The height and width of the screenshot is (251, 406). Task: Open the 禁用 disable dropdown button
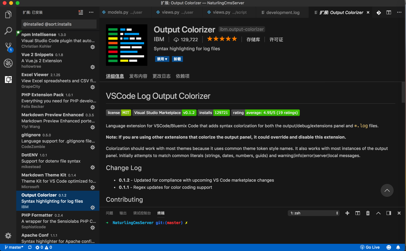tap(162, 59)
